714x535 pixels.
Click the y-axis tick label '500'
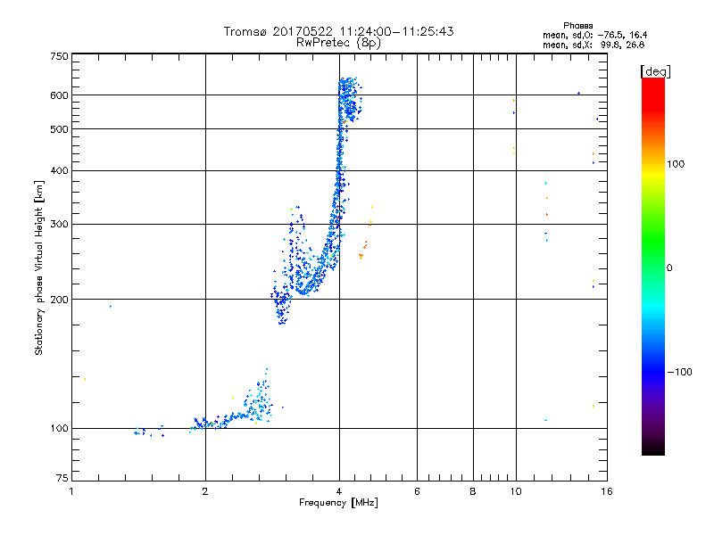[x=59, y=129]
